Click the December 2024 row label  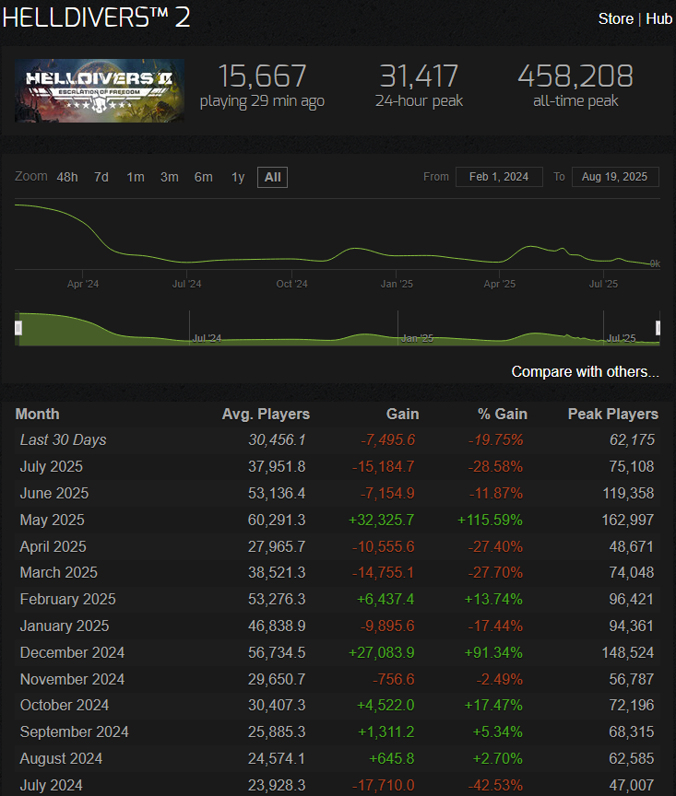pyautogui.click(x=72, y=652)
